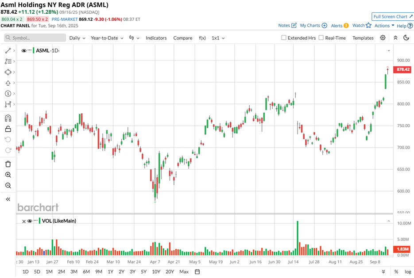Image resolution: width=414 pixels, height=278 pixels.
Task: Open the Fibonacci and annotation tools
Action: (8, 61)
